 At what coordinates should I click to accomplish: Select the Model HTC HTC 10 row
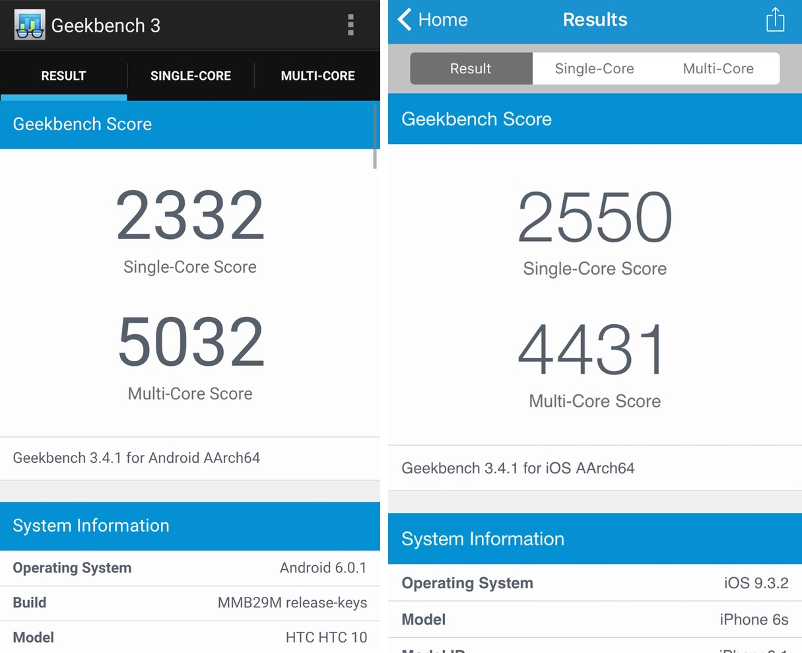coord(190,637)
